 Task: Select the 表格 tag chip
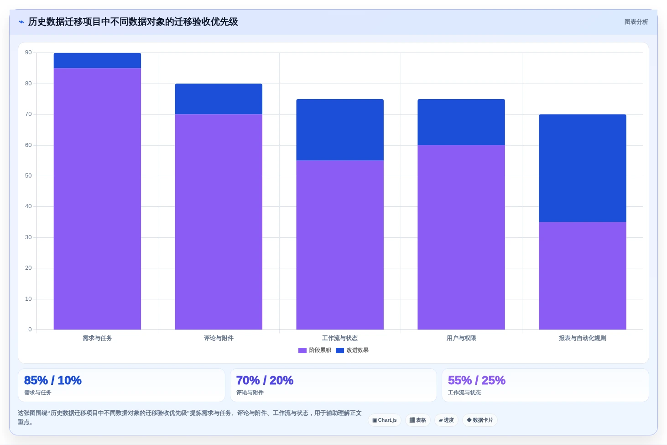418,420
